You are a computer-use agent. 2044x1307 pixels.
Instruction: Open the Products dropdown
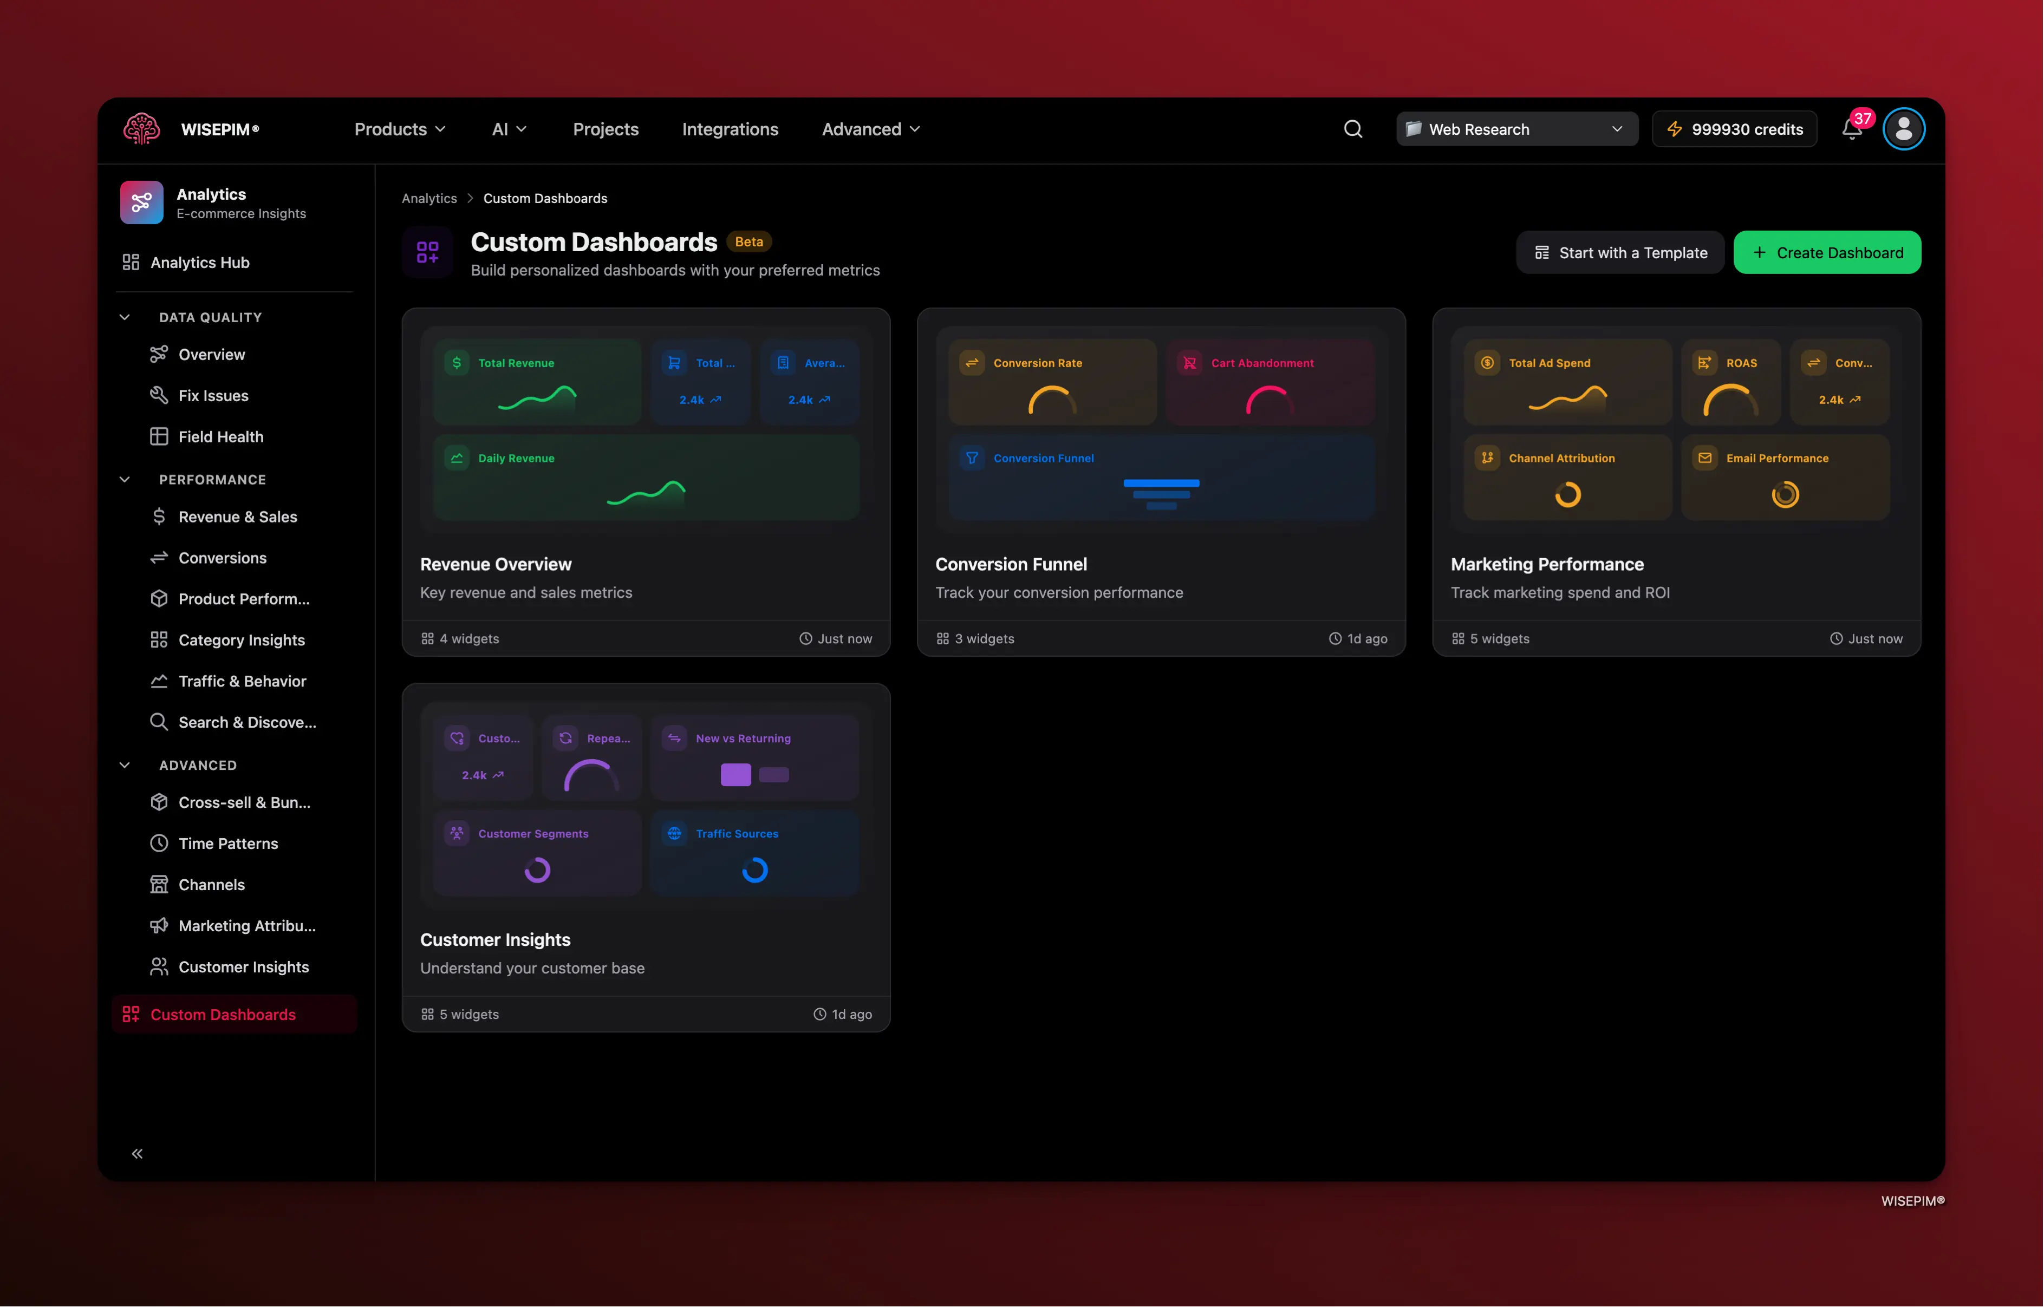click(399, 129)
